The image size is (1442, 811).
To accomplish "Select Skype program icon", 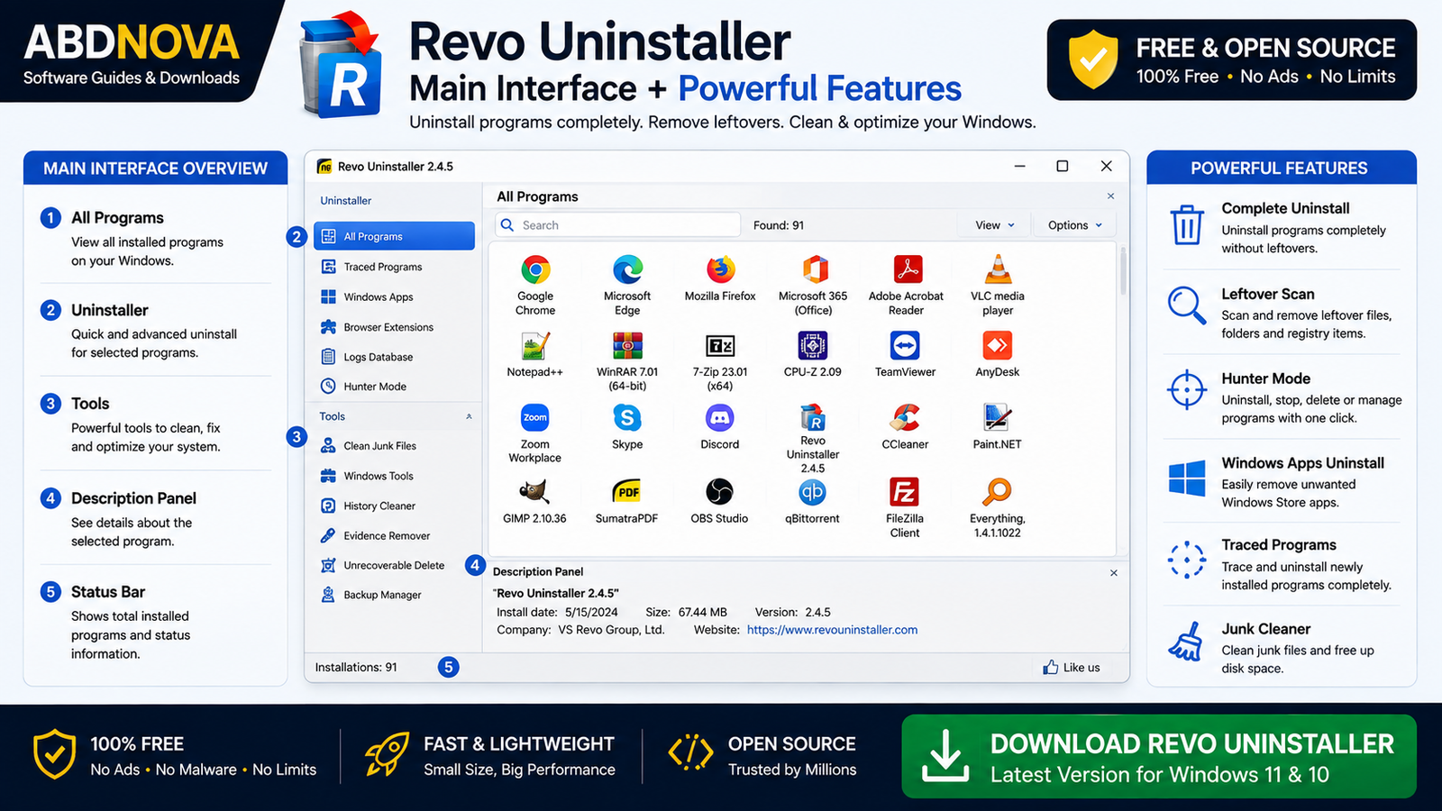I will [627, 418].
